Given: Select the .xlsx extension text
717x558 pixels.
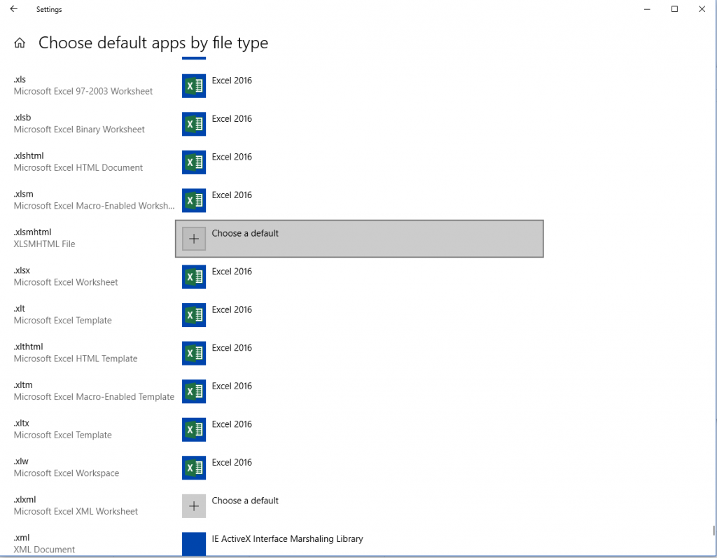Looking at the screenshot, I should point(22,270).
